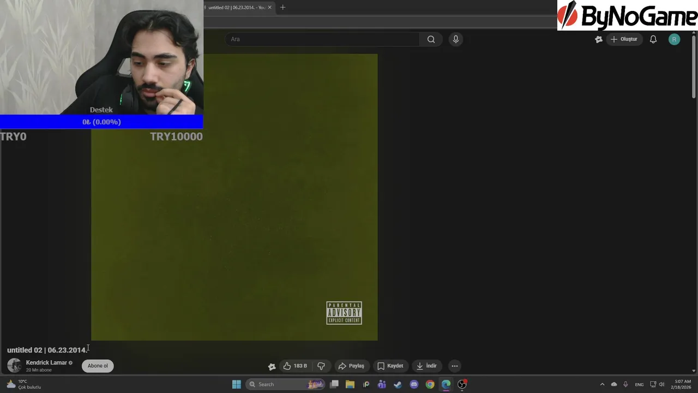Open a new browser tab
This screenshot has height=393, width=698.
tap(282, 8)
